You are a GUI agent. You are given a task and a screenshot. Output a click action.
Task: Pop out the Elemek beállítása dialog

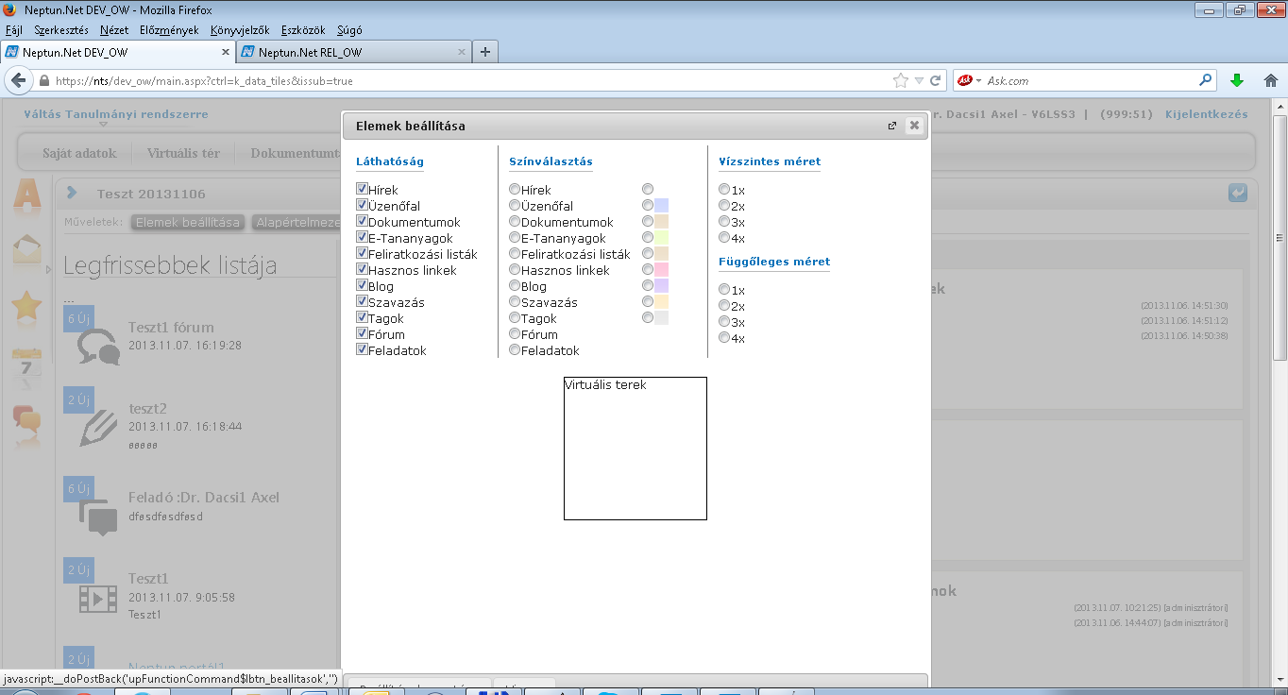[x=892, y=126]
